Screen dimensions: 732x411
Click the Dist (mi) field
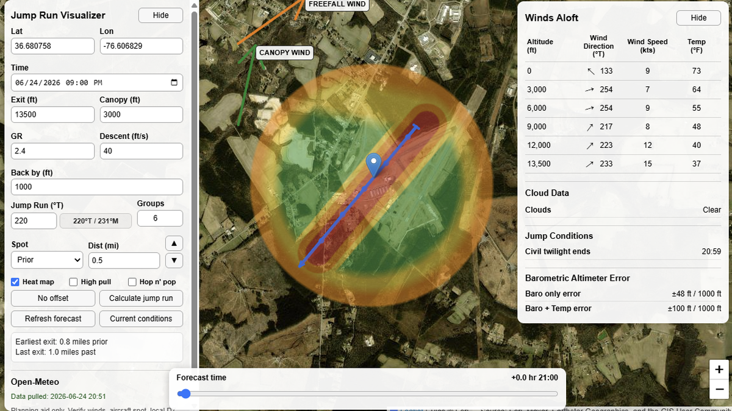pyautogui.click(x=124, y=261)
